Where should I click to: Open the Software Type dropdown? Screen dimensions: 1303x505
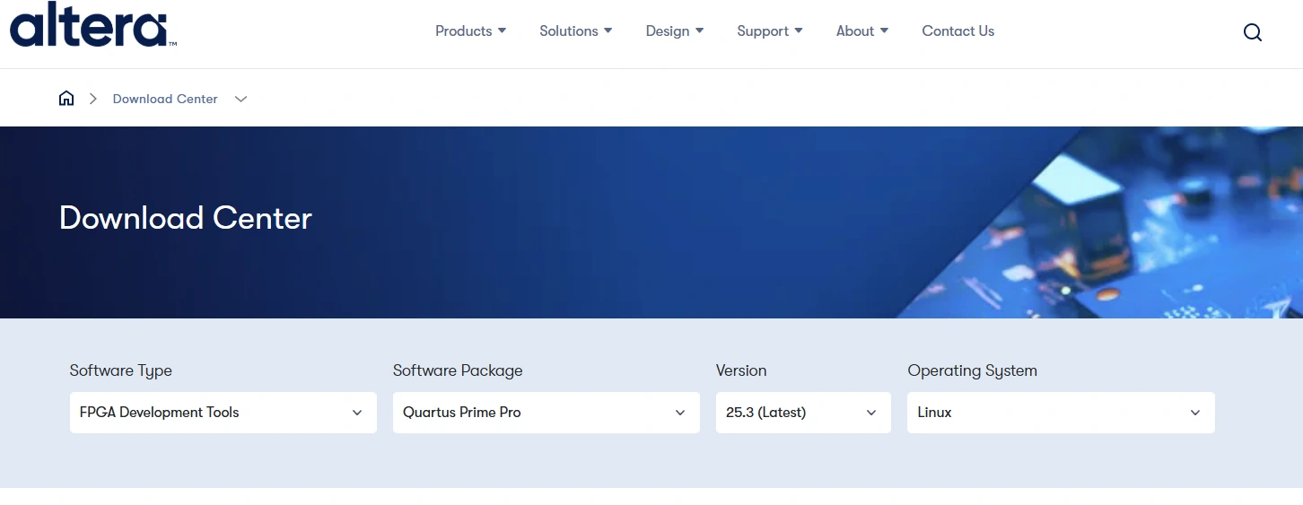223,413
